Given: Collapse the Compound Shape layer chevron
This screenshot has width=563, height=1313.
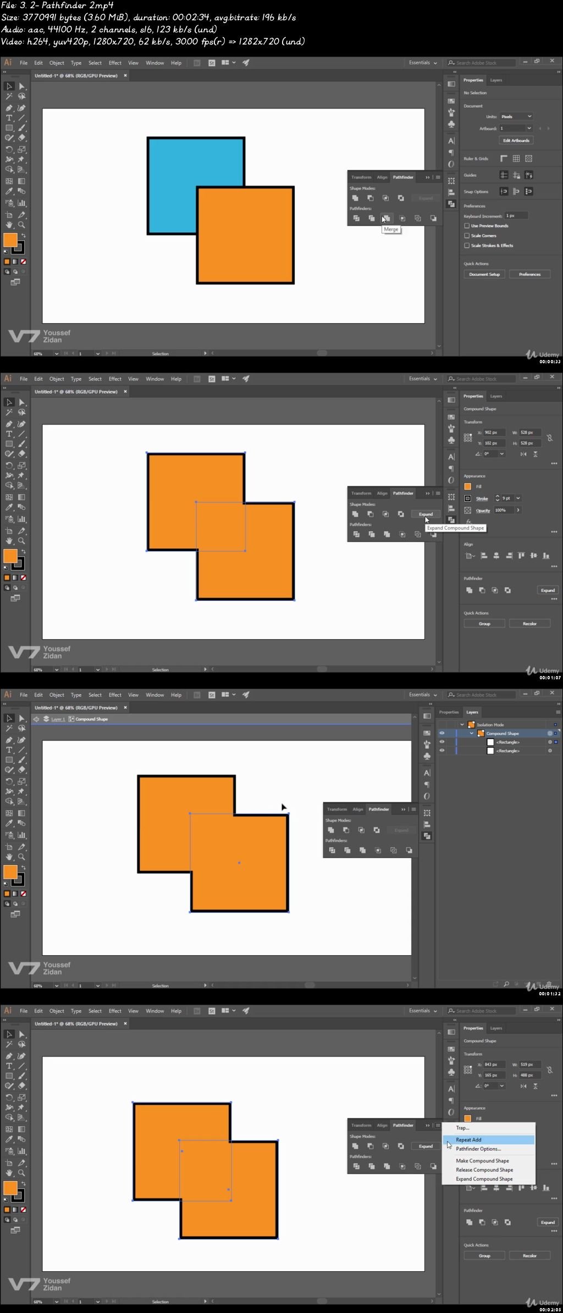Looking at the screenshot, I should tap(471, 733).
